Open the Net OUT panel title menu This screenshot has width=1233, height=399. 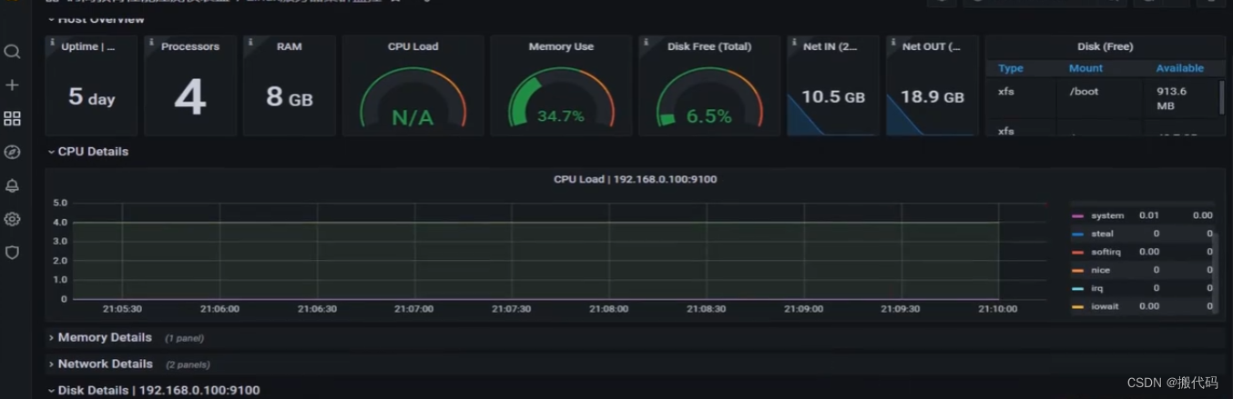[x=931, y=46]
